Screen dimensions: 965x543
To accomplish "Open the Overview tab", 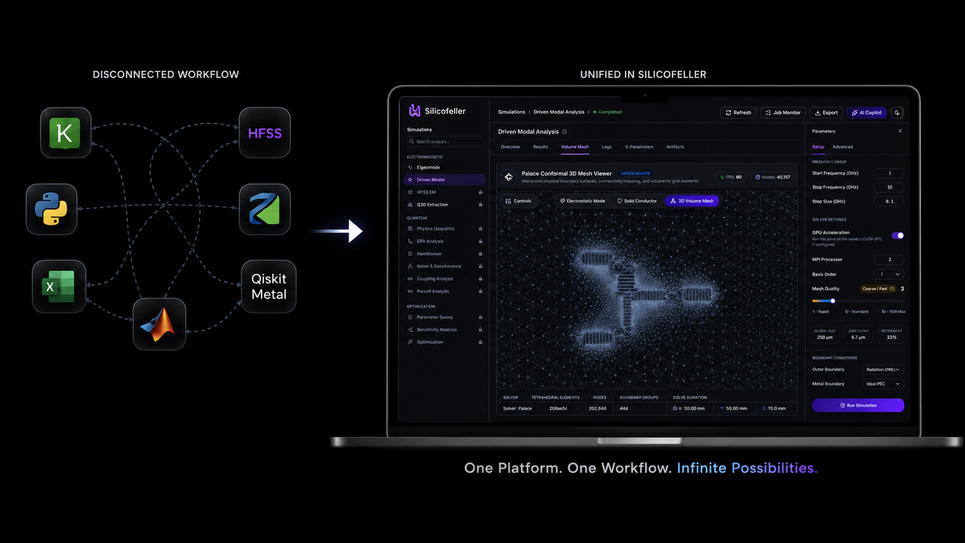I will [510, 147].
